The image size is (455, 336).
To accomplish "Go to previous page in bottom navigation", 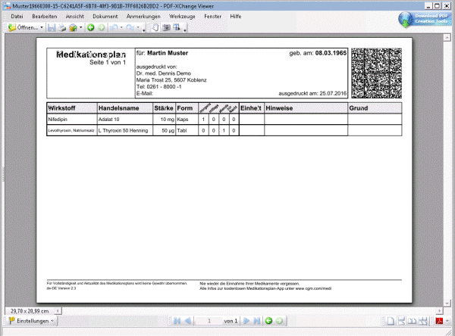I will [187, 321].
